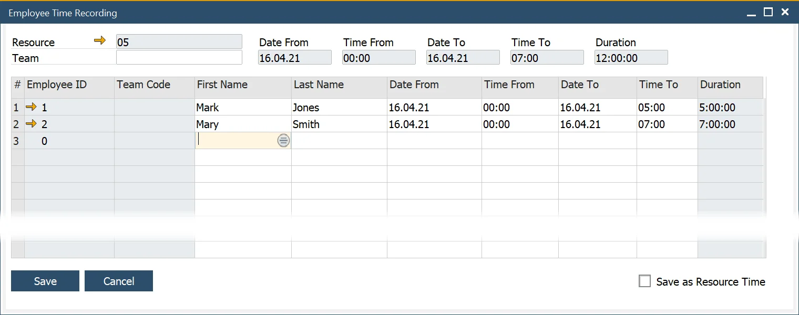
Task: Click the Date From field showing 16.04.21
Action: point(294,57)
